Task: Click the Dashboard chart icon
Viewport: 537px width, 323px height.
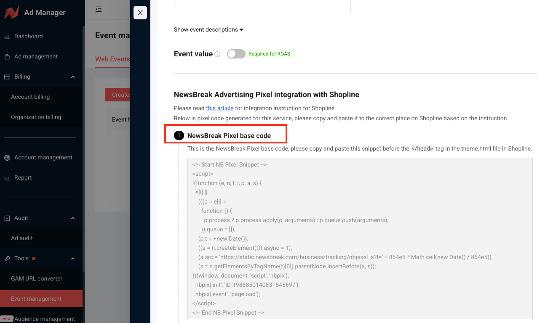Action: (x=7, y=37)
